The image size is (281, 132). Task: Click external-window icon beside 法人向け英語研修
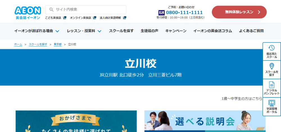click(x=124, y=18)
